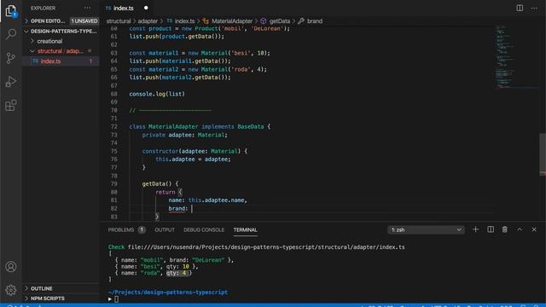Open the Explorer view in activity bar
The height and width of the screenshot is (307, 546).
(11, 11)
